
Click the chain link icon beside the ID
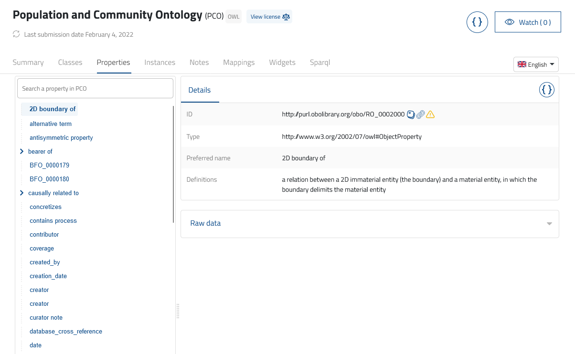[420, 114]
